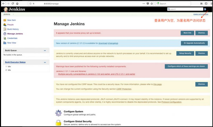
Task: Click Or Upgrade Automatically button
Action: point(194,43)
